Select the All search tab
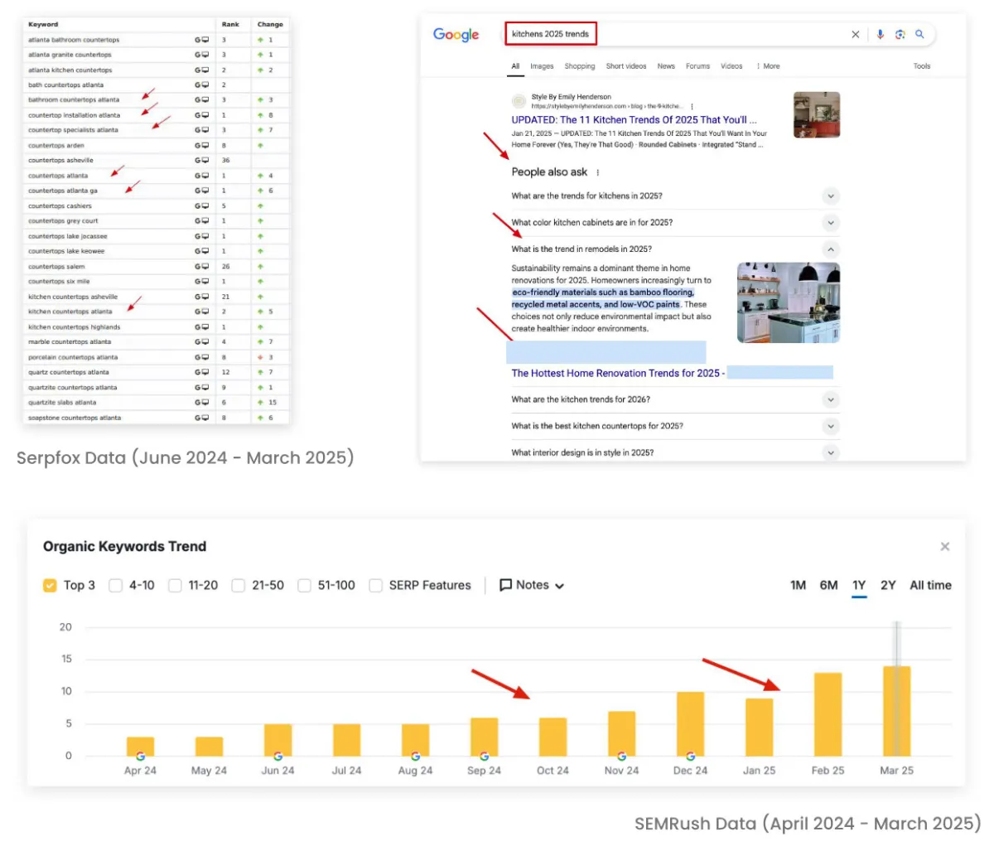Image resolution: width=994 pixels, height=851 pixels. 515,66
